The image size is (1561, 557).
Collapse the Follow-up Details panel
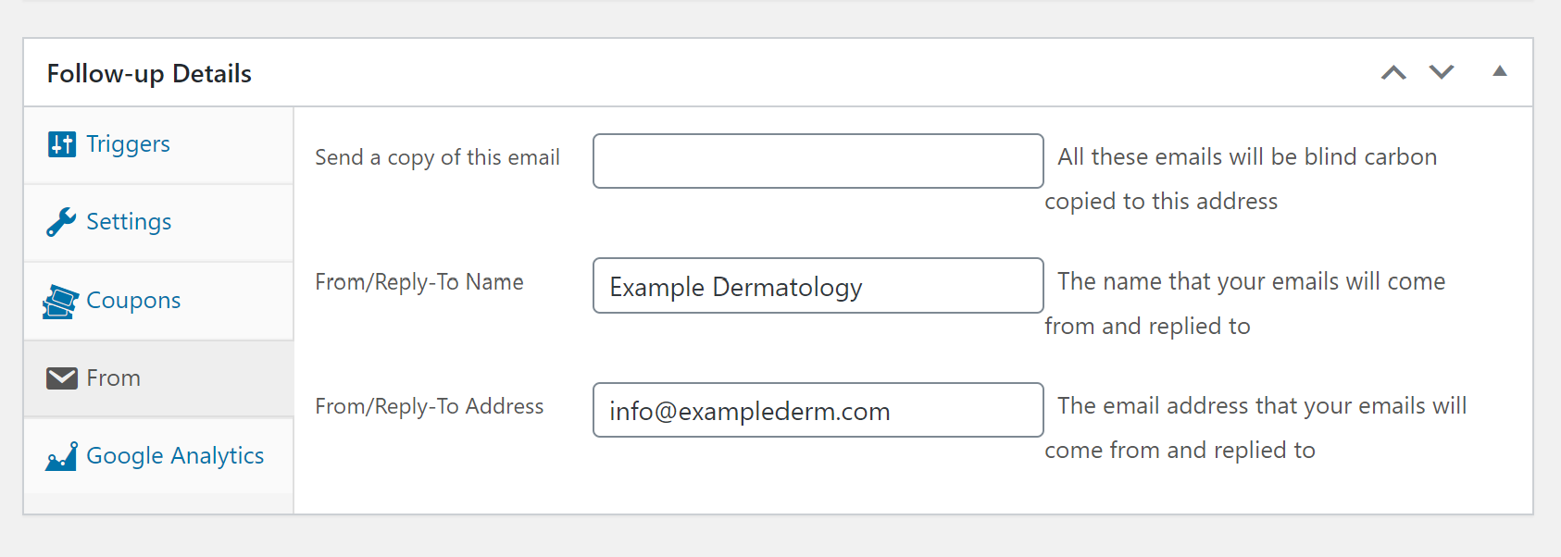[1500, 72]
